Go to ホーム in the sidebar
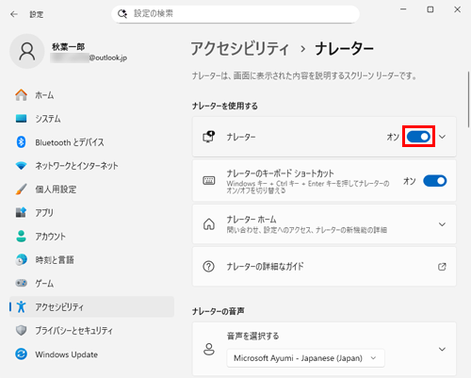 tap(91, 95)
